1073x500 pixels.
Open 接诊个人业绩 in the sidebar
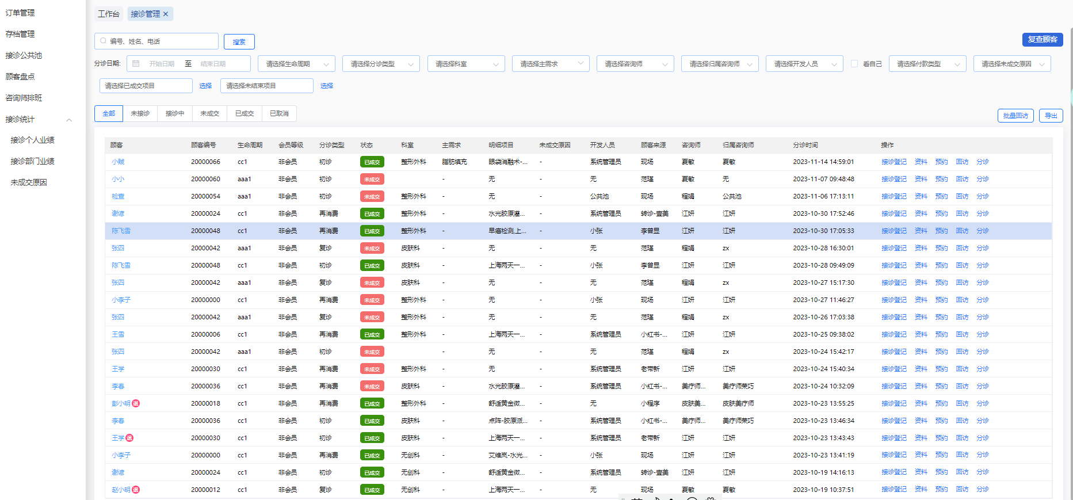point(32,140)
